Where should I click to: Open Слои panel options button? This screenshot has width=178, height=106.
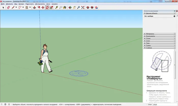coord(175,41)
